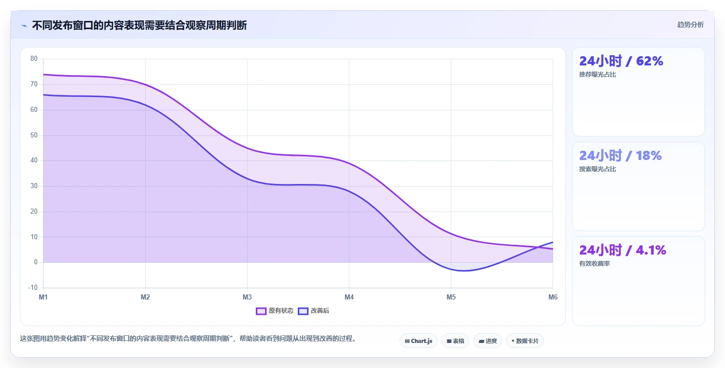Click the 24小时 / 62% value
Screen dimensions: 725x368
[x=621, y=61]
